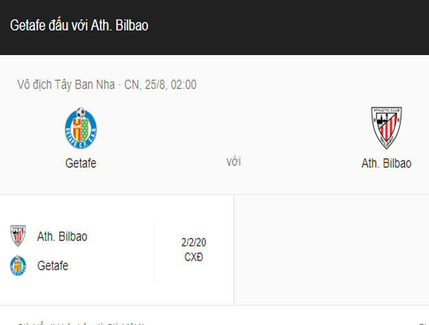Click the cut-off text at bottom right
Screen dimensions: 429x325
point(424,322)
